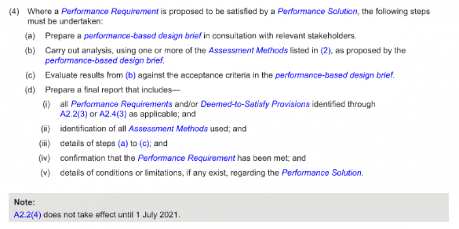Open Performance Solution link in item (v)
The width and height of the screenshot is (459, 229).
321,173
